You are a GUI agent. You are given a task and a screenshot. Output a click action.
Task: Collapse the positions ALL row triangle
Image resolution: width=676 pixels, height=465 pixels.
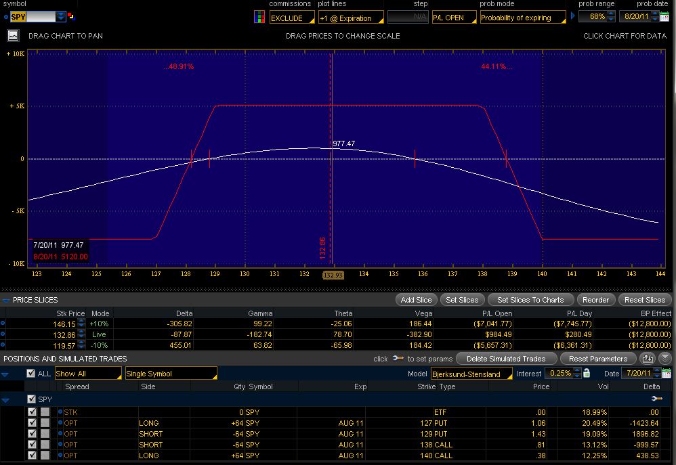(x=5, y=374)
